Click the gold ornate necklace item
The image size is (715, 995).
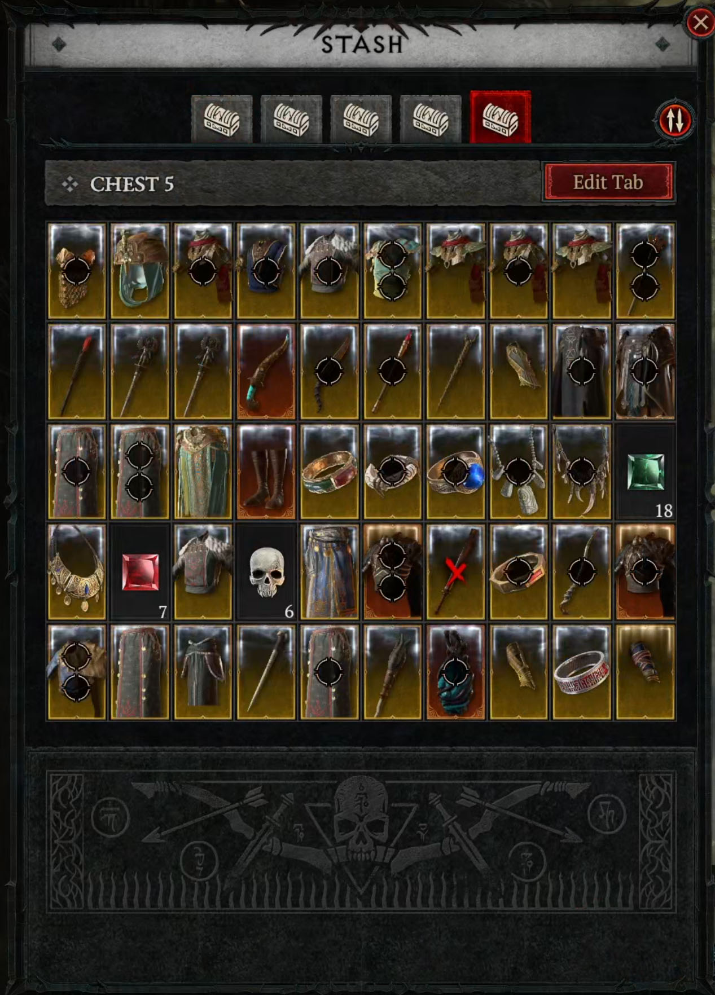tap(77, 572)
